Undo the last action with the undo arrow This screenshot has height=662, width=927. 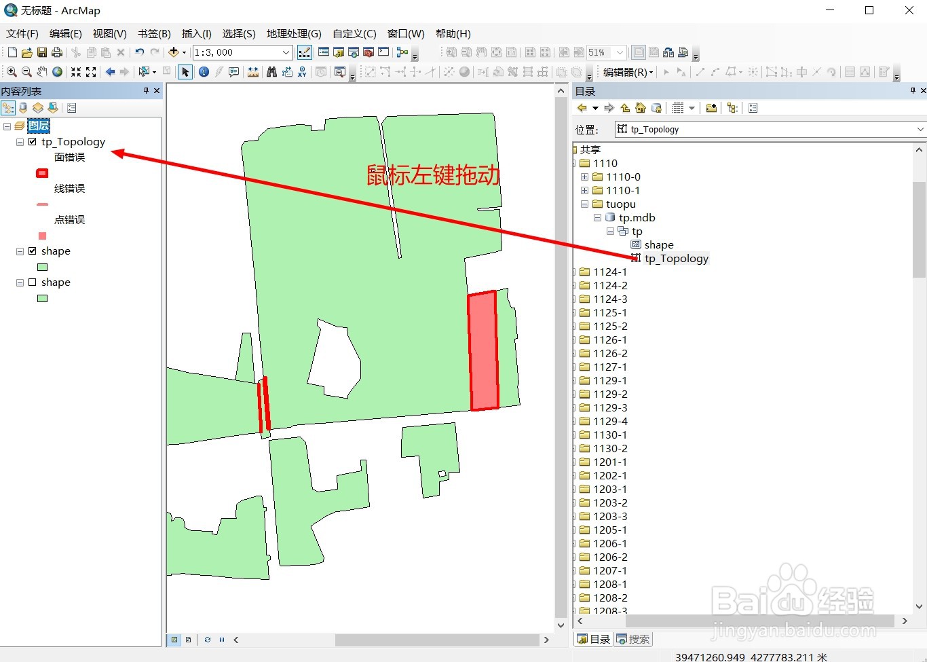tap(140, 52)
